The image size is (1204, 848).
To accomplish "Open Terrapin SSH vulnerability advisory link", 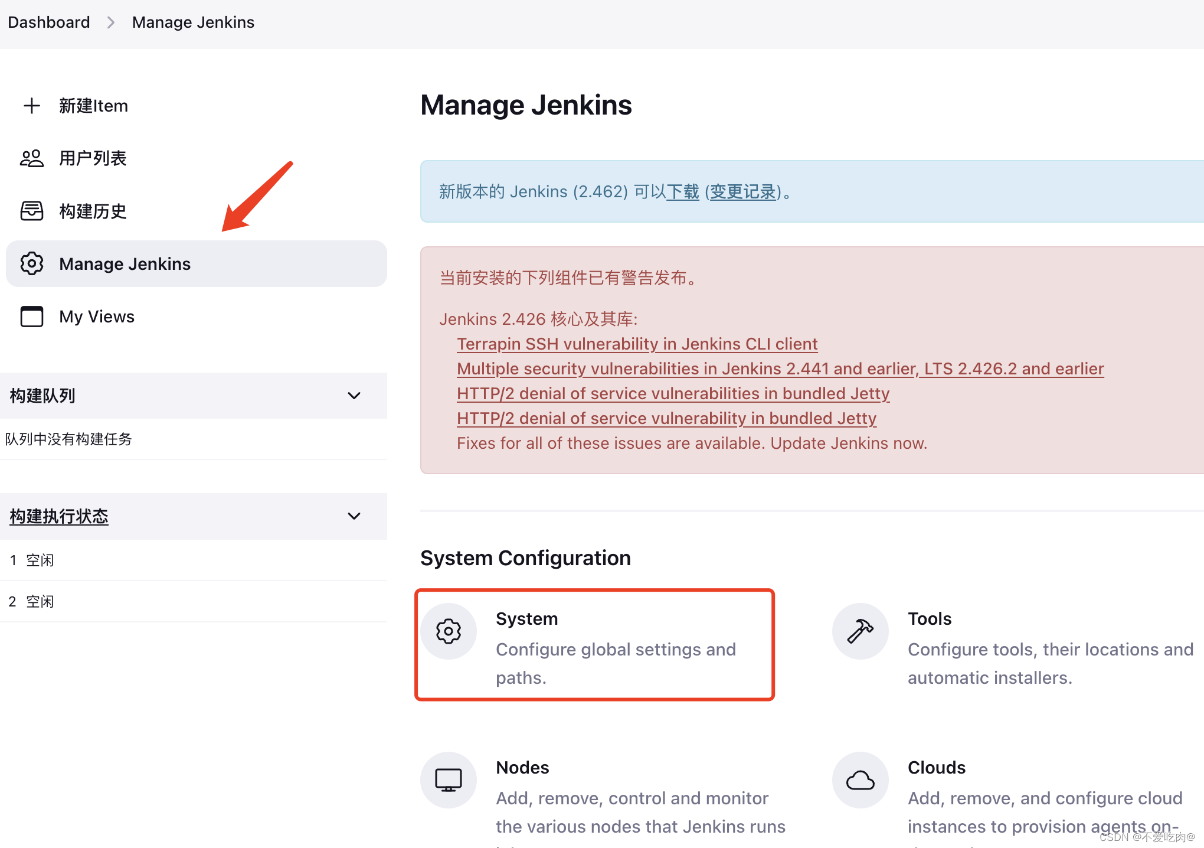I will pos(637,344).
